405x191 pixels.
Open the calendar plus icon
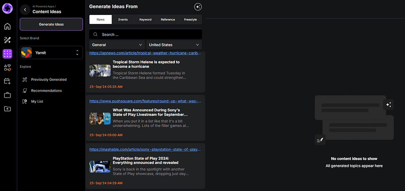[7, 81]
